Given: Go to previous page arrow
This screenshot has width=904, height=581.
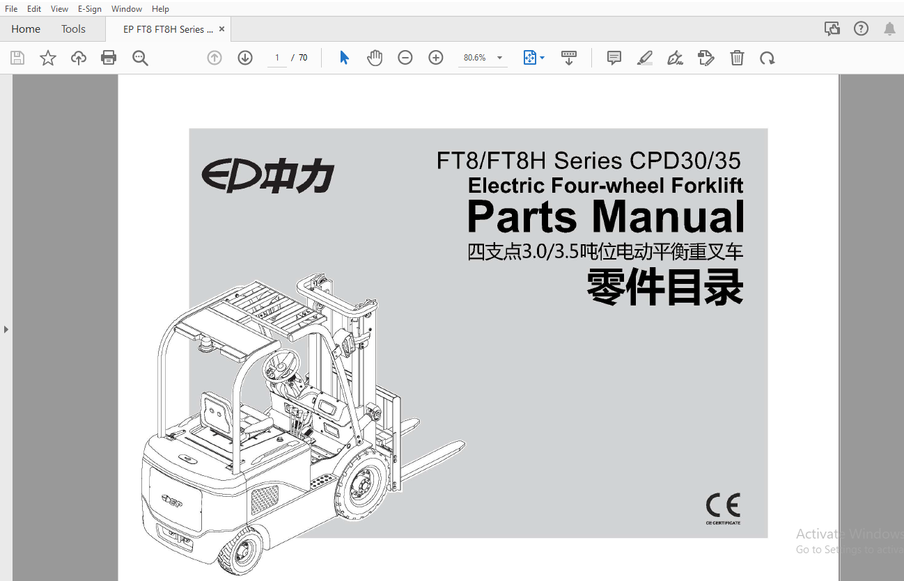Looking at the screenshot, I should [x=215, y=58].
